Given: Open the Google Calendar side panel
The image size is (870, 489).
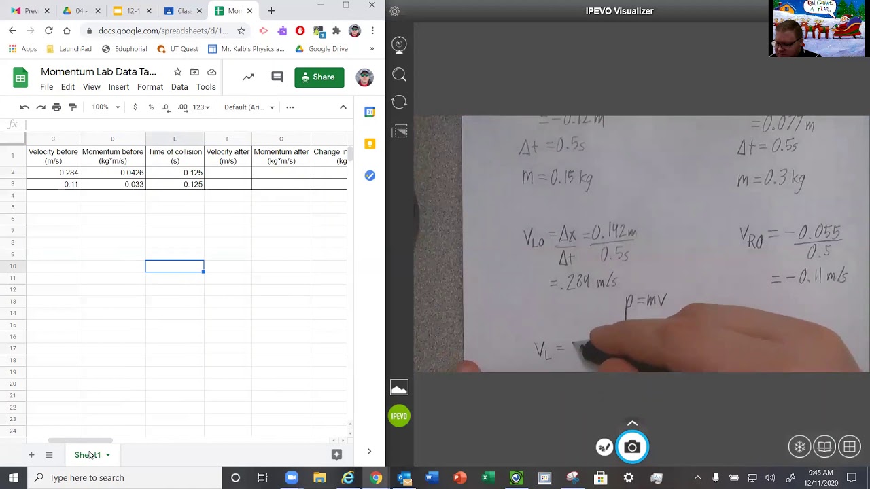Looking at the screenshot, I should [x=370, y=111].
